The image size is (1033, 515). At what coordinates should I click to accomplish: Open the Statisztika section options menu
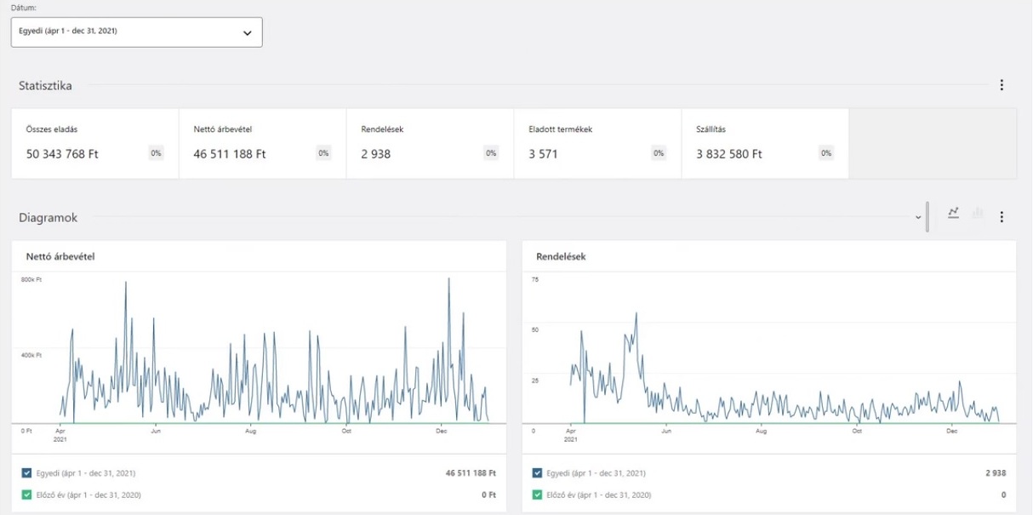1002,85
